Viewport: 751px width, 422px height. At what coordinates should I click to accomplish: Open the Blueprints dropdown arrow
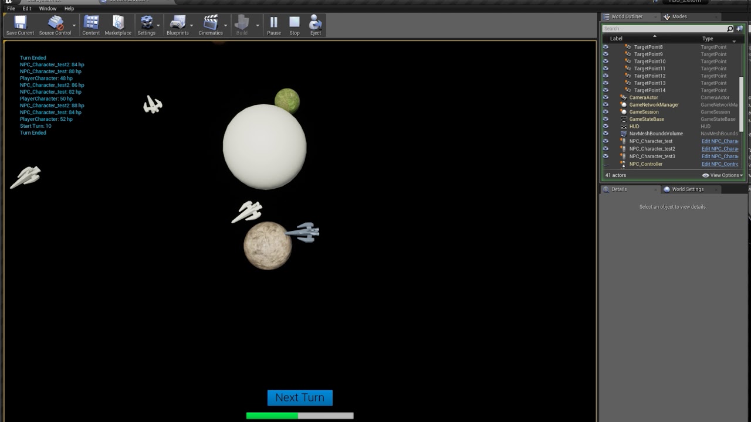[192, 26]
